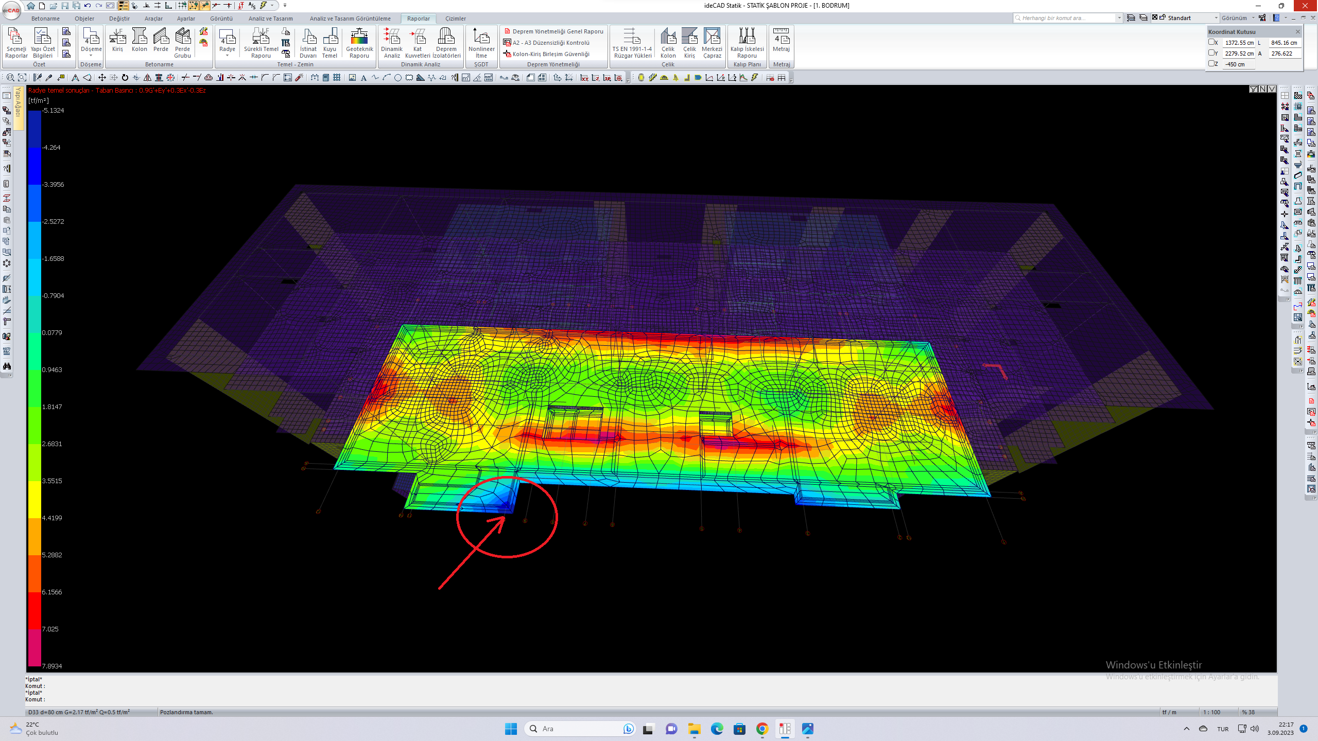1318x741 pixels.
Task: Click Deprem Yönetmeliği Genel Raporu
Action: tap(558, 31)
